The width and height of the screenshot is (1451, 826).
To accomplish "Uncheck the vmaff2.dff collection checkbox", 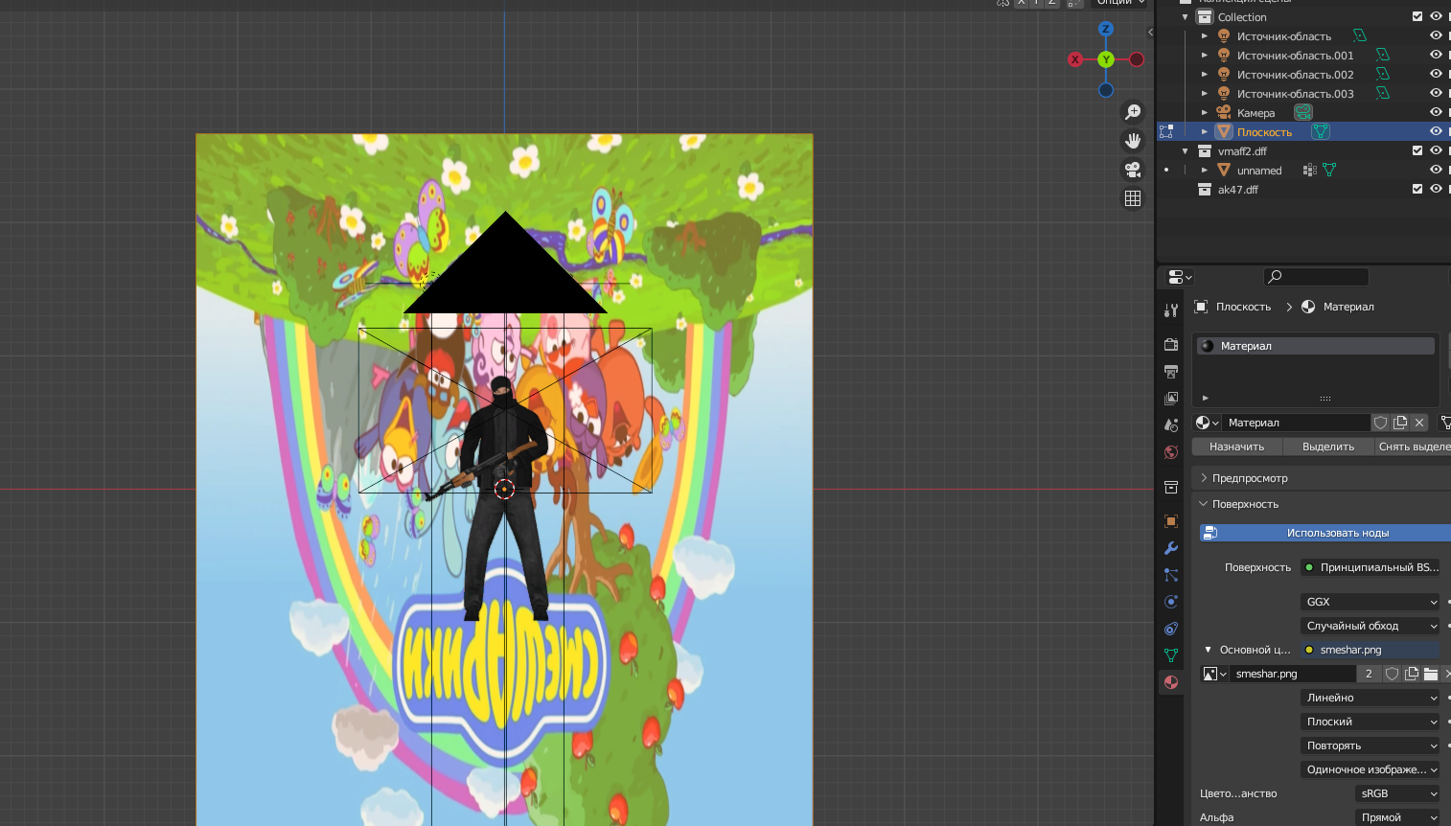I will point(1417,150).
